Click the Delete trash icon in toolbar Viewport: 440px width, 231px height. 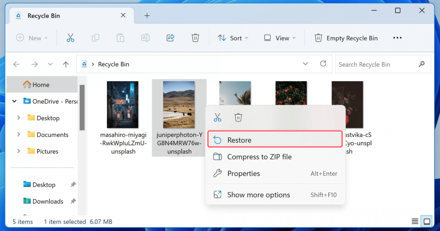(195, 38)
